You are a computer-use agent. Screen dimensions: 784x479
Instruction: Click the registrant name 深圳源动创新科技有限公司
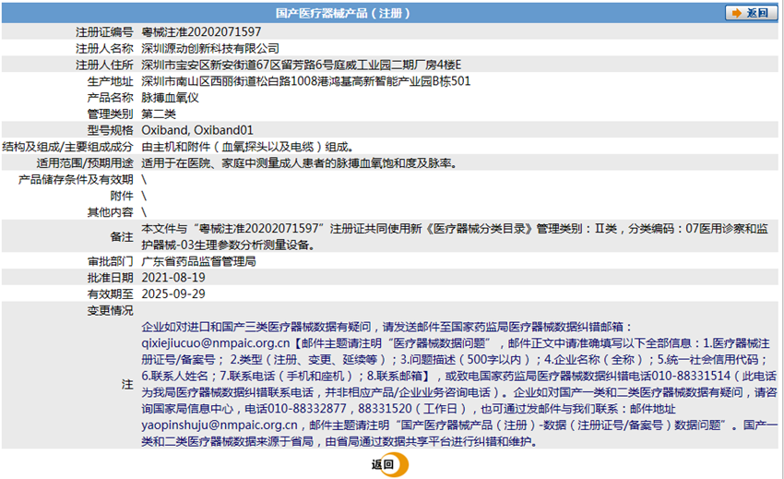coord(210,49)
